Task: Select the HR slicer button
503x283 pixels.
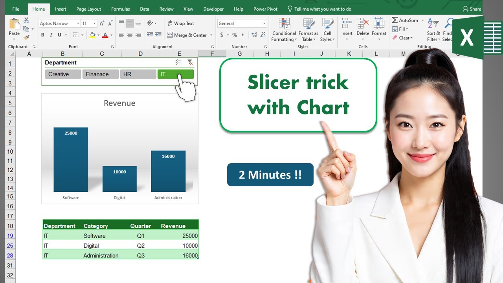Action: coord(138,74)
